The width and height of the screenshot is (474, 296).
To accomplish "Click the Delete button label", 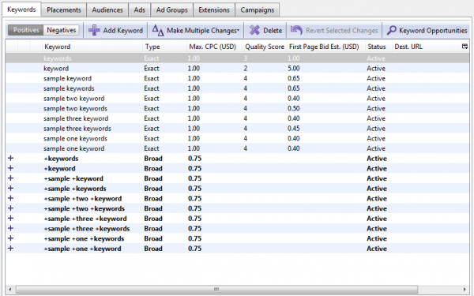I will [273, 31].
